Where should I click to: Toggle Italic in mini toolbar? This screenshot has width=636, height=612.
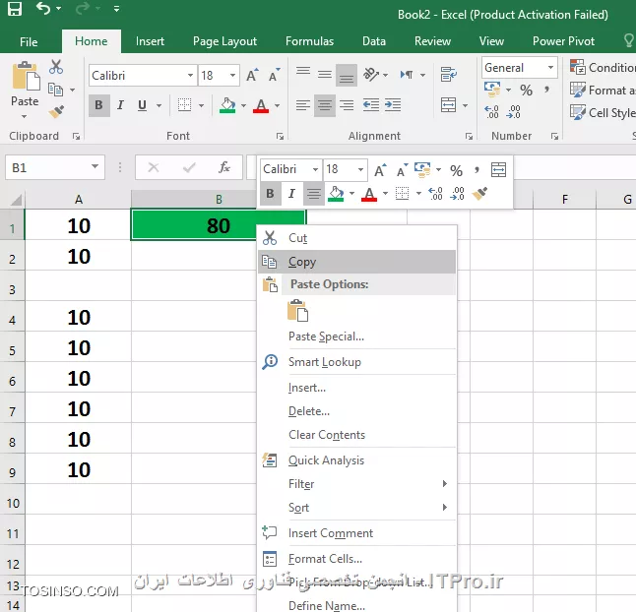291,194
